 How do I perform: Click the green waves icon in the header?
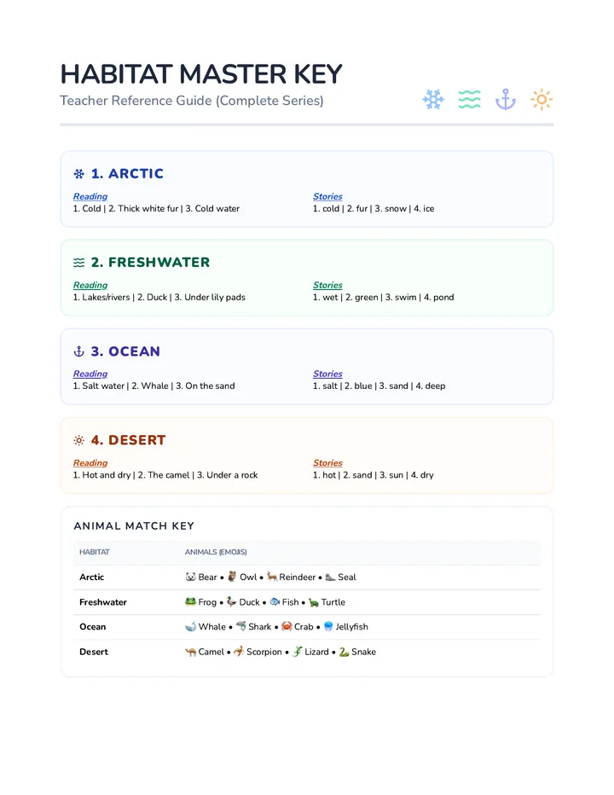point(470,99)
